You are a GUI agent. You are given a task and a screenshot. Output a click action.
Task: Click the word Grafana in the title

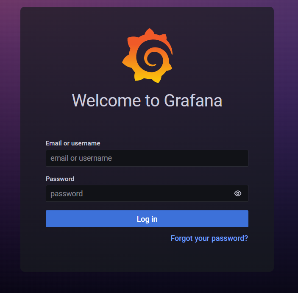coord(193,100)
